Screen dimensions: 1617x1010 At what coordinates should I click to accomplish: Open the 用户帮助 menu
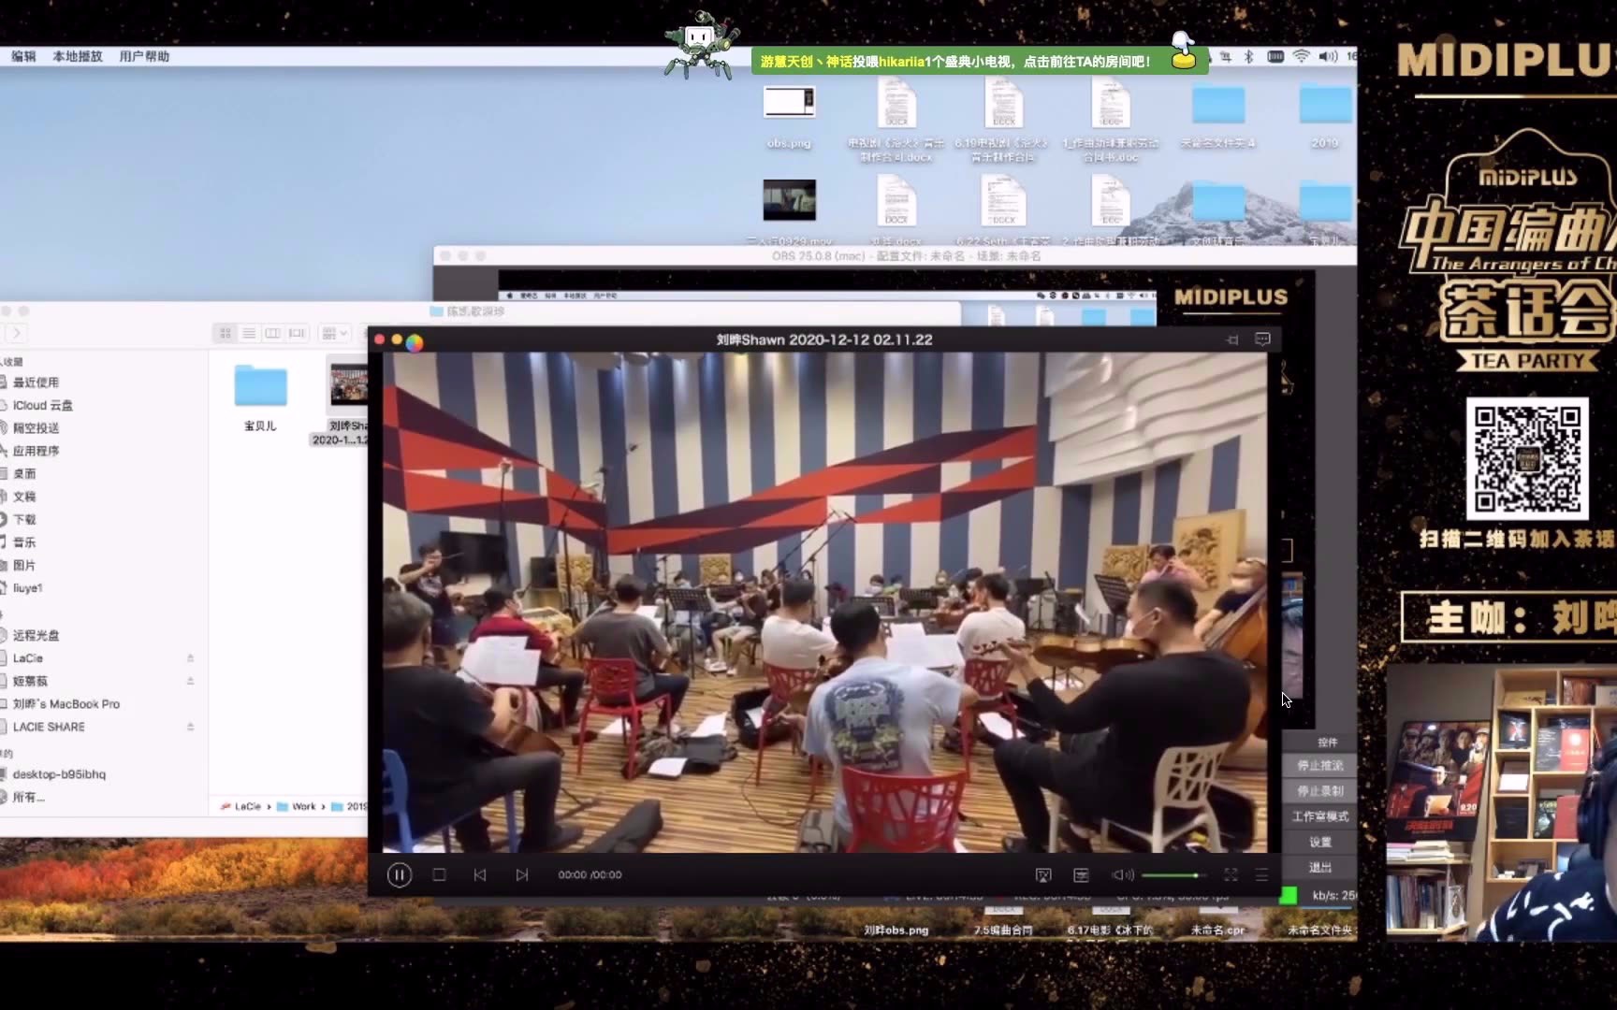pos(144,56)
